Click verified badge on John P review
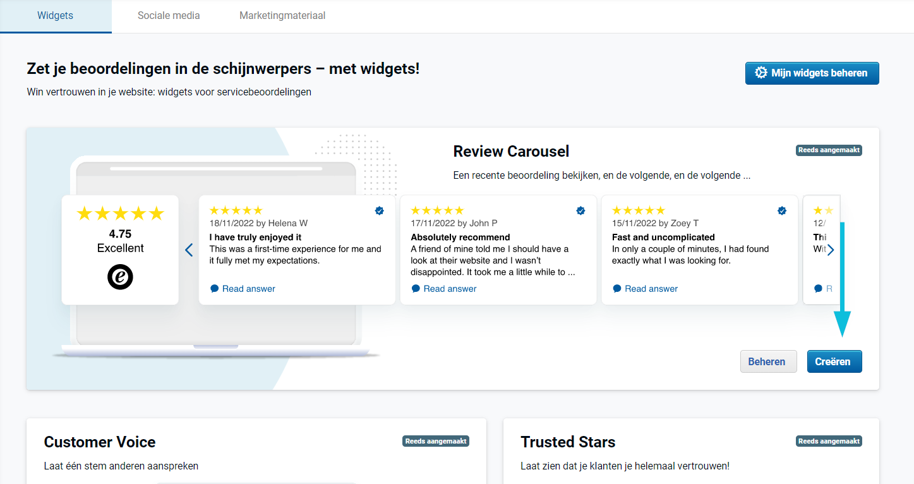 [580, 211]
